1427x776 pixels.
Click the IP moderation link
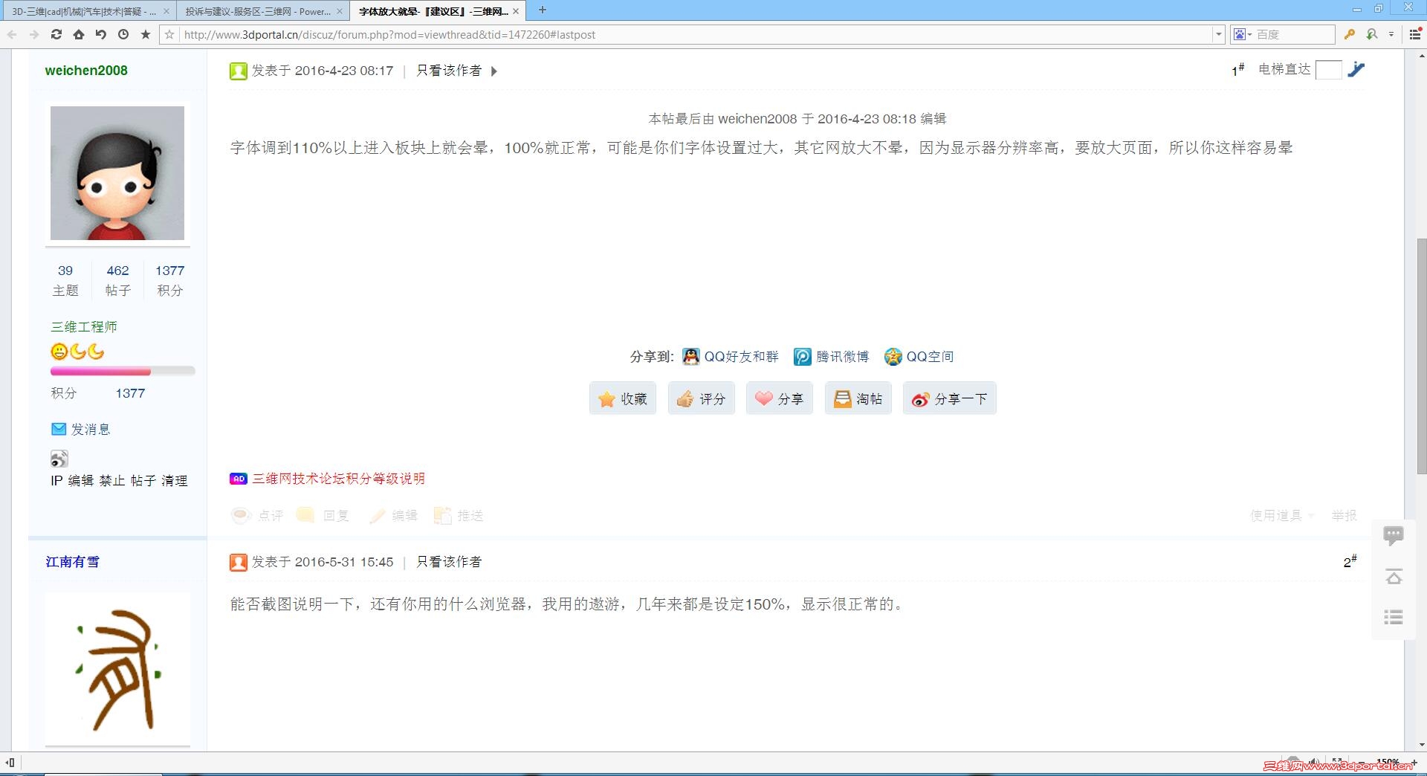click(x=56, y=481)
